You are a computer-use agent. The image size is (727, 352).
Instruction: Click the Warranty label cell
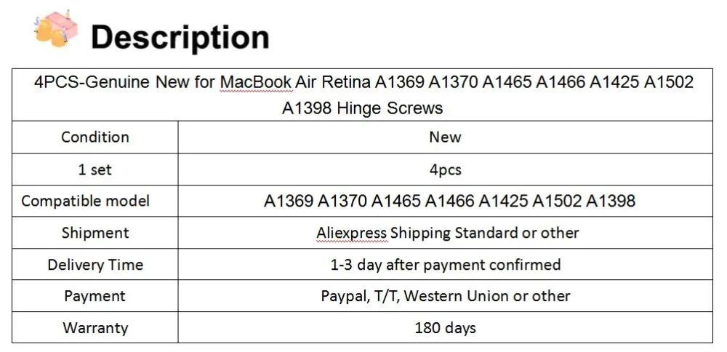pyautogui.click(x=95, y=327)
